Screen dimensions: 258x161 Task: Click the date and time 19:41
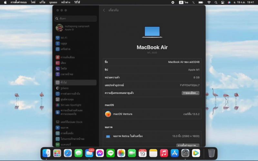[244, 2]
